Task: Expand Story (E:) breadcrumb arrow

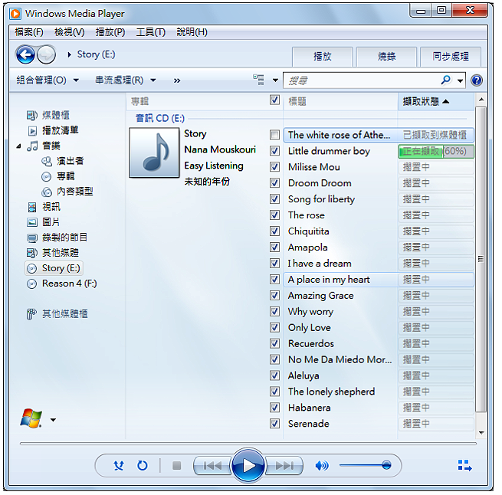Action: point(69,54)
